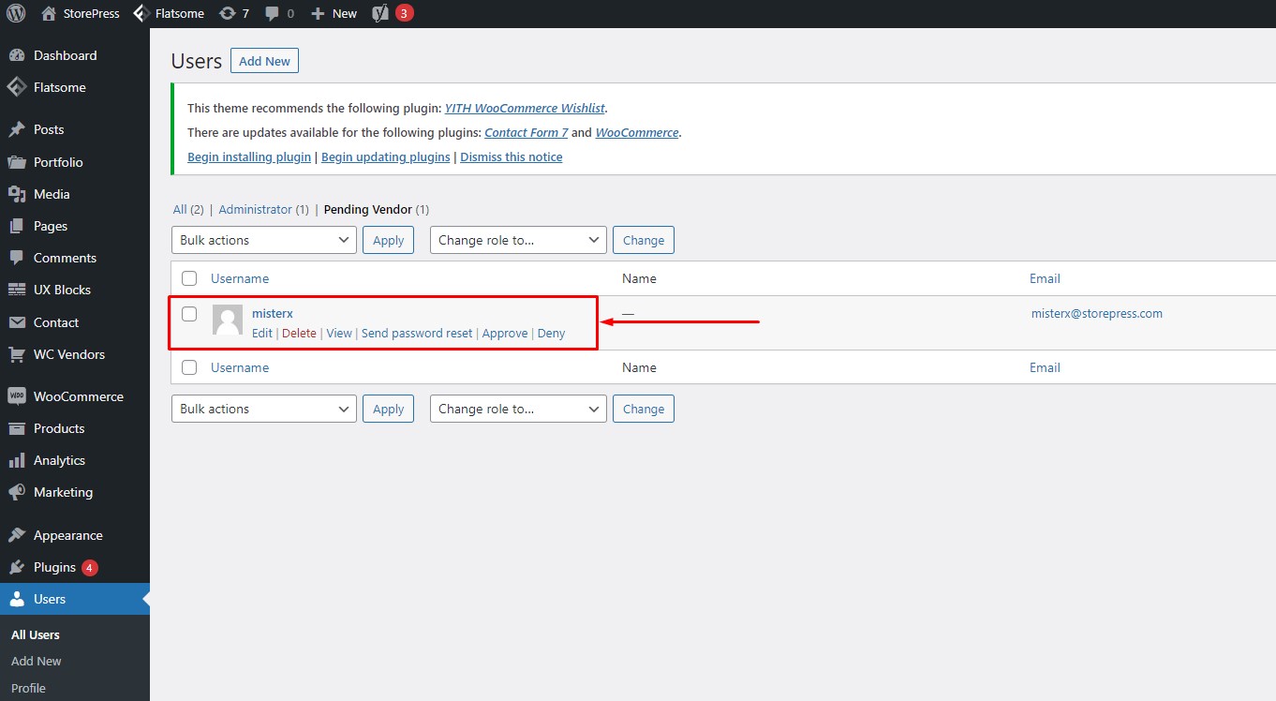
Task: Click the Analytics bar chart icon
Action: pyautogui.click(x=17, y=460)
